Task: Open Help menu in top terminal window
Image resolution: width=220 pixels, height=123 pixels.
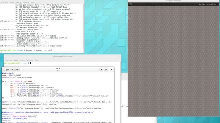Action: 32,2
